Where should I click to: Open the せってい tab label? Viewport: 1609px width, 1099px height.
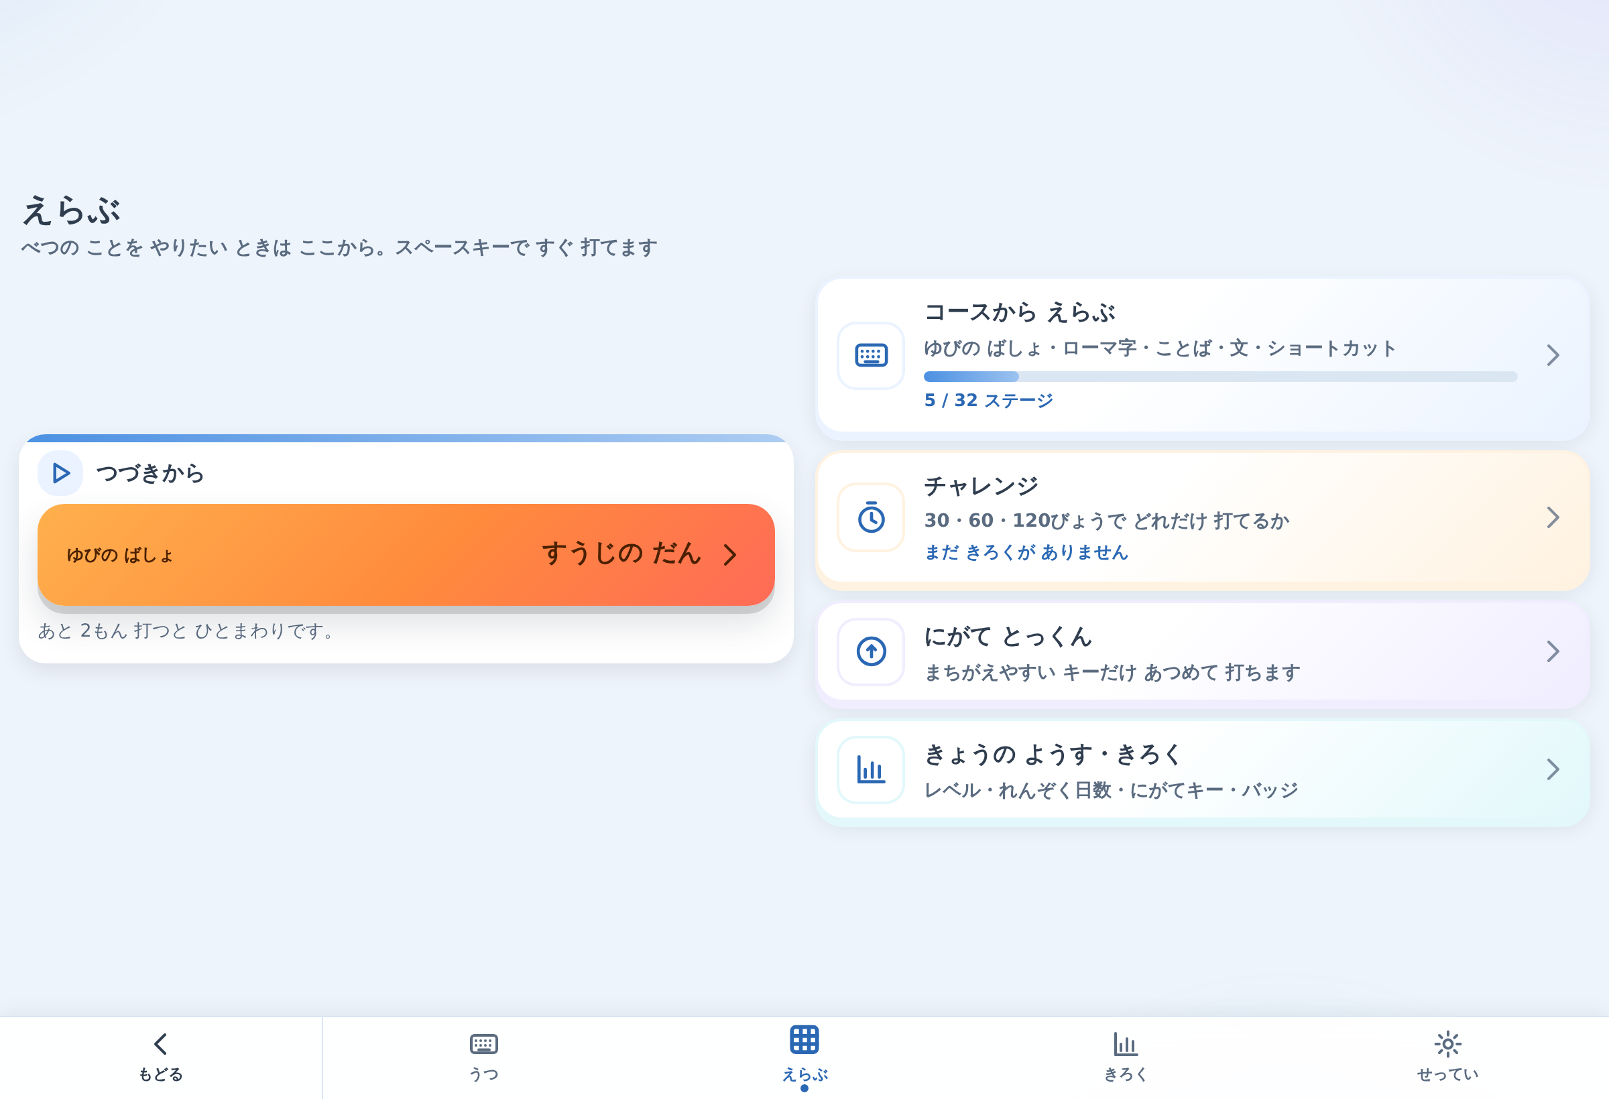click(1447, 1074)
